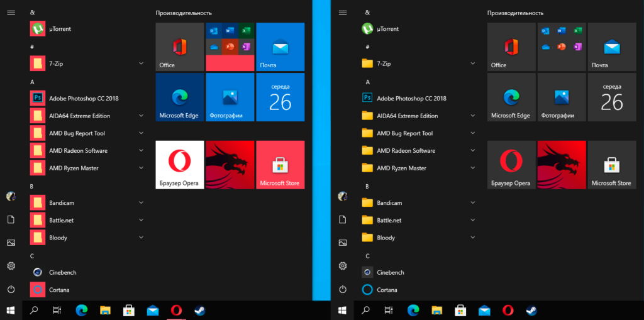
Task: Click Mail icon in the left taskbar
Action: click(x=153, y=311)
